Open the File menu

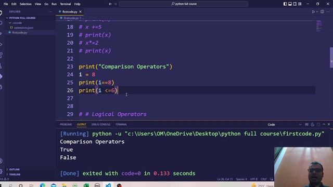6,4
